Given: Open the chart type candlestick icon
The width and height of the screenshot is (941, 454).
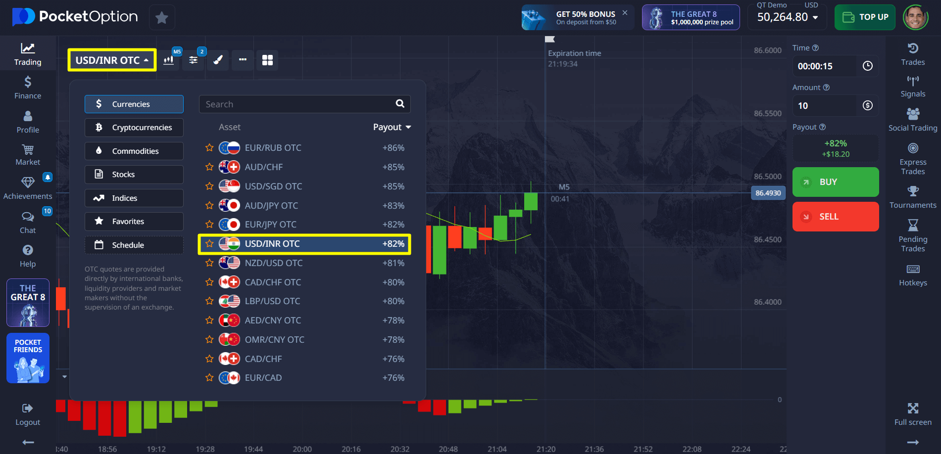Looking at the screenshot, I should pyautogui.click(x=169, y=60).
